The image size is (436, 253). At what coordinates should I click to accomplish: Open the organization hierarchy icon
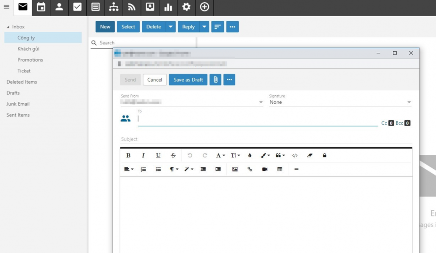click(113, 7)
